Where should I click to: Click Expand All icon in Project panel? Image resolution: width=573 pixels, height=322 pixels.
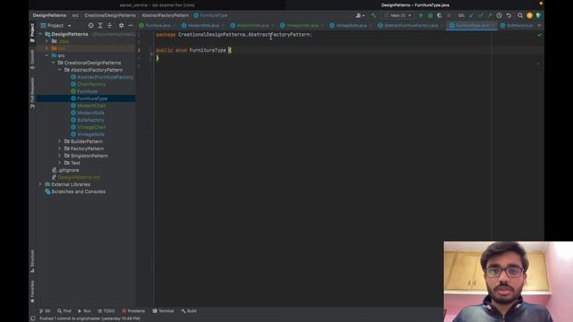point(100,26)
